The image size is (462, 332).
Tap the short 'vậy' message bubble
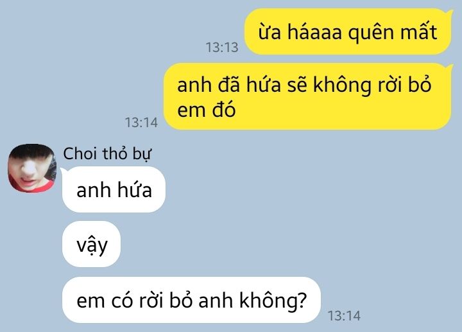coord(92,244)
